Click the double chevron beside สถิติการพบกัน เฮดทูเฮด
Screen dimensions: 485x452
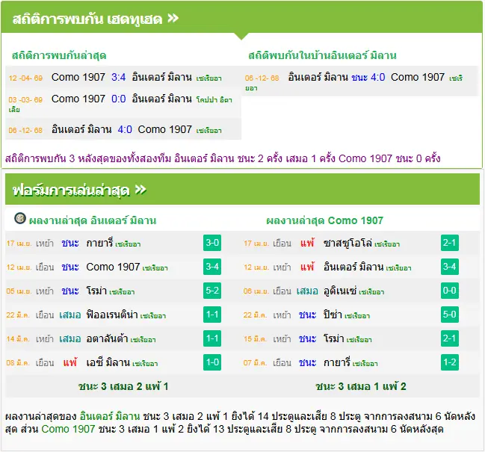click(173, 19)
